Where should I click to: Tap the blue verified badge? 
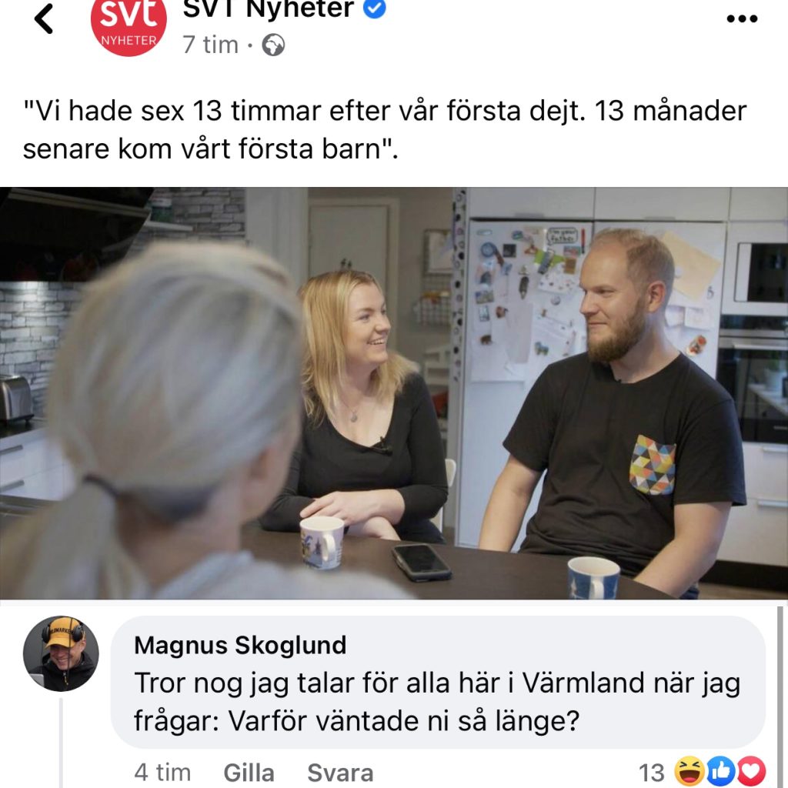click(374, 8)
